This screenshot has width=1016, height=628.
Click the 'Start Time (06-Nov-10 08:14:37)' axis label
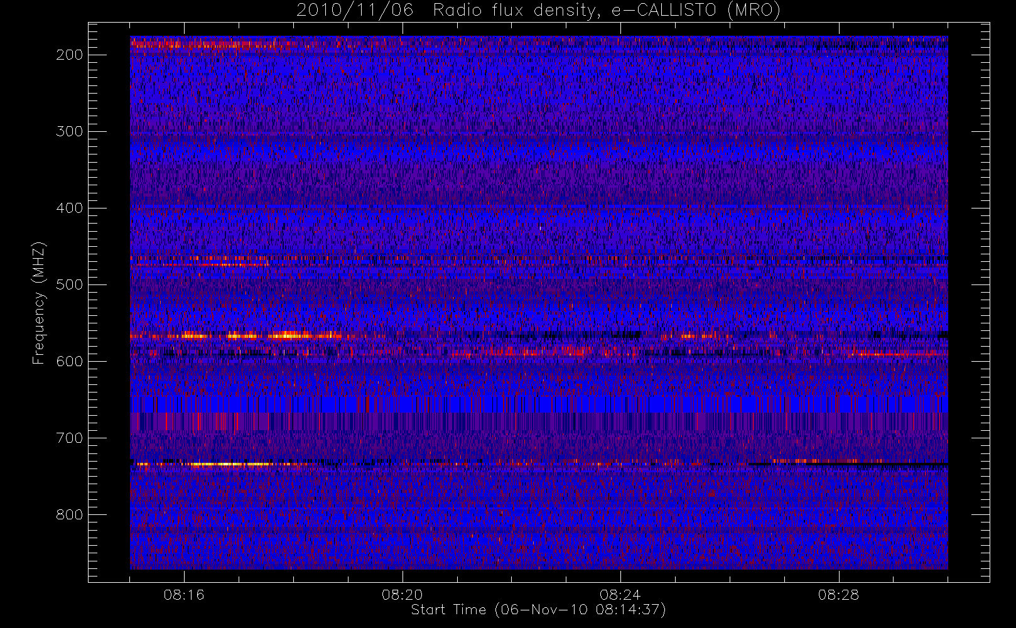pyautogui.click(x=538, y=610)
